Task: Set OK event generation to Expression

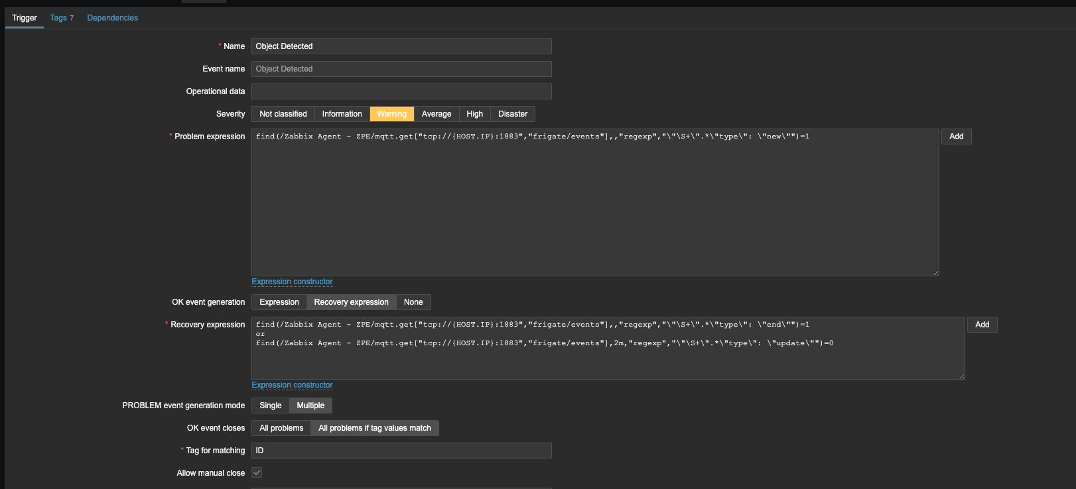Action: pyautogui.click(x=279, y=302)
